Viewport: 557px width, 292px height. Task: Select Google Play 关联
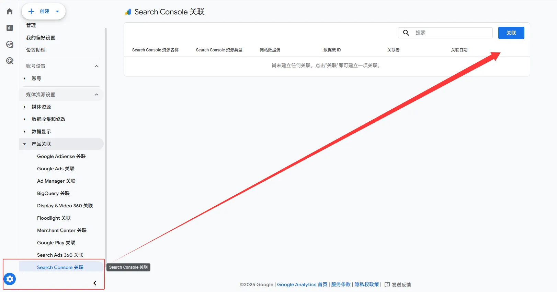point(56,243)
